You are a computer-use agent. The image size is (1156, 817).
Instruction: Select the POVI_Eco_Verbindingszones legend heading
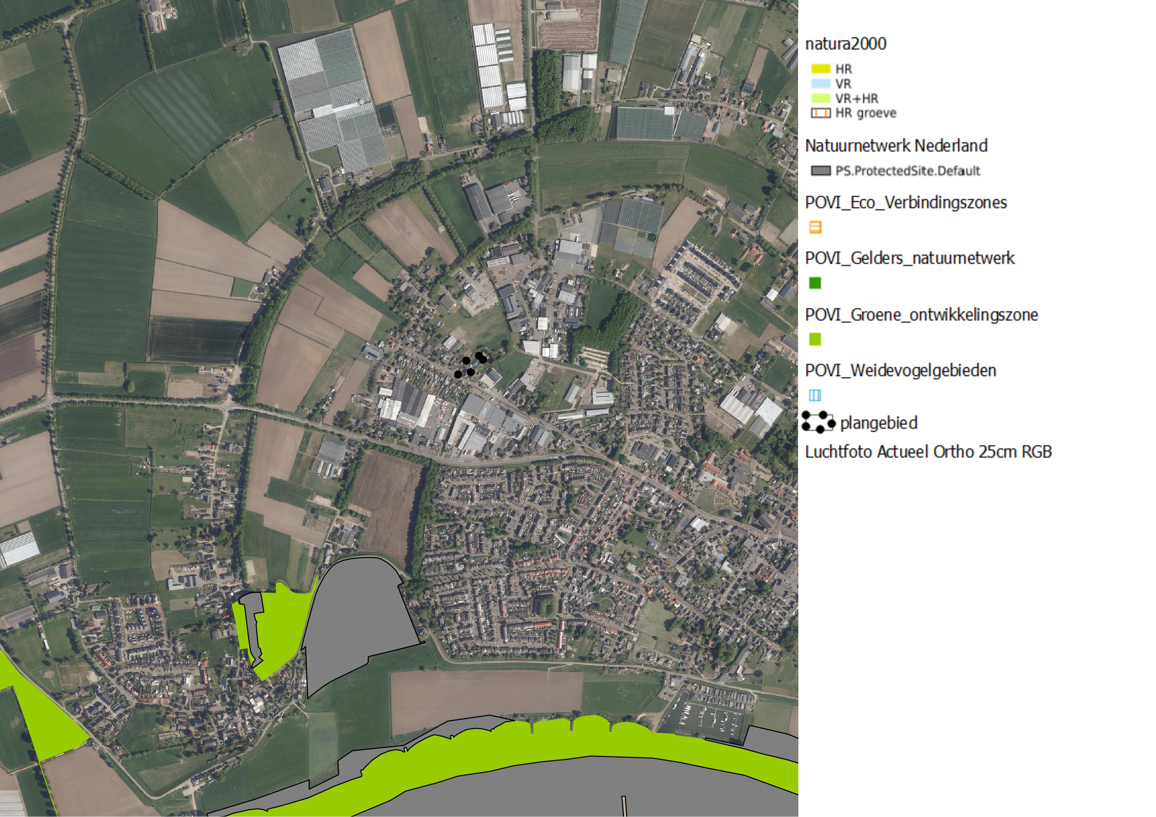click(x=906, y=203)
